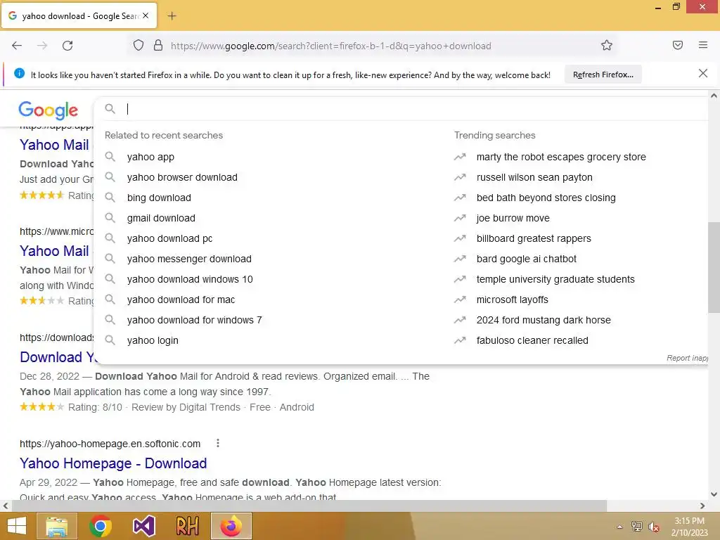Open trending 2024 ford mustang dark horse
The image size is (720, 540).
[x=544, y=320]
